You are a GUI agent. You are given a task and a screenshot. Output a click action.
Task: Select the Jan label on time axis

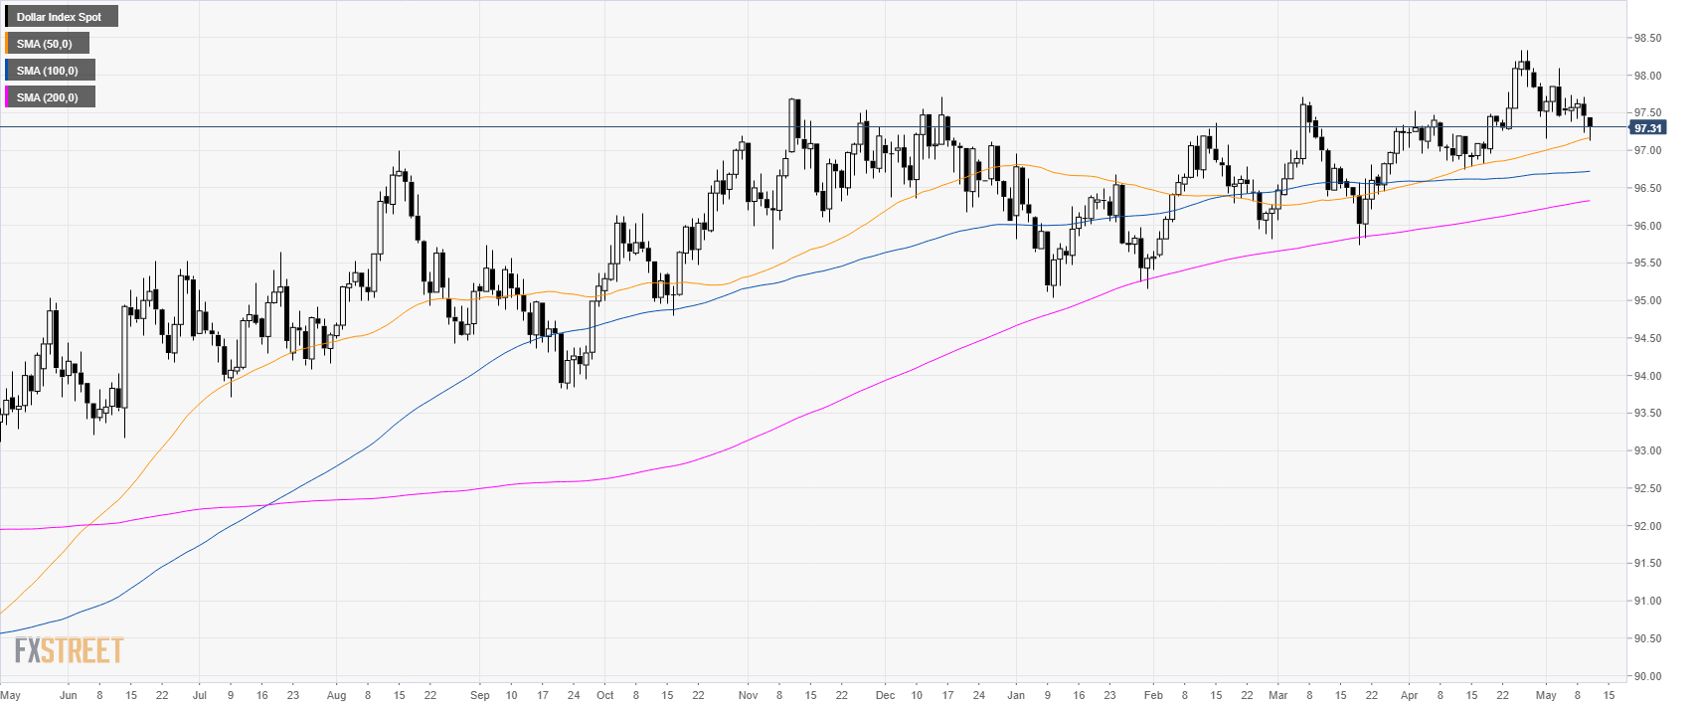tap(1015, 695)
